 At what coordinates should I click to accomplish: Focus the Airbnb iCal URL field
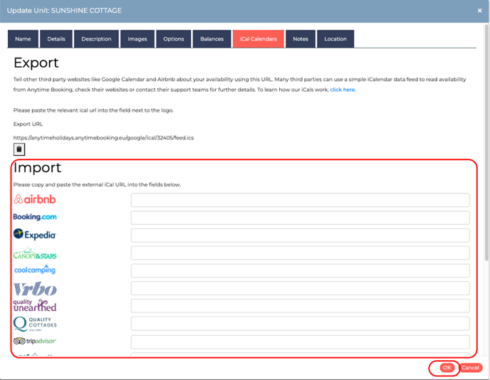300,200
